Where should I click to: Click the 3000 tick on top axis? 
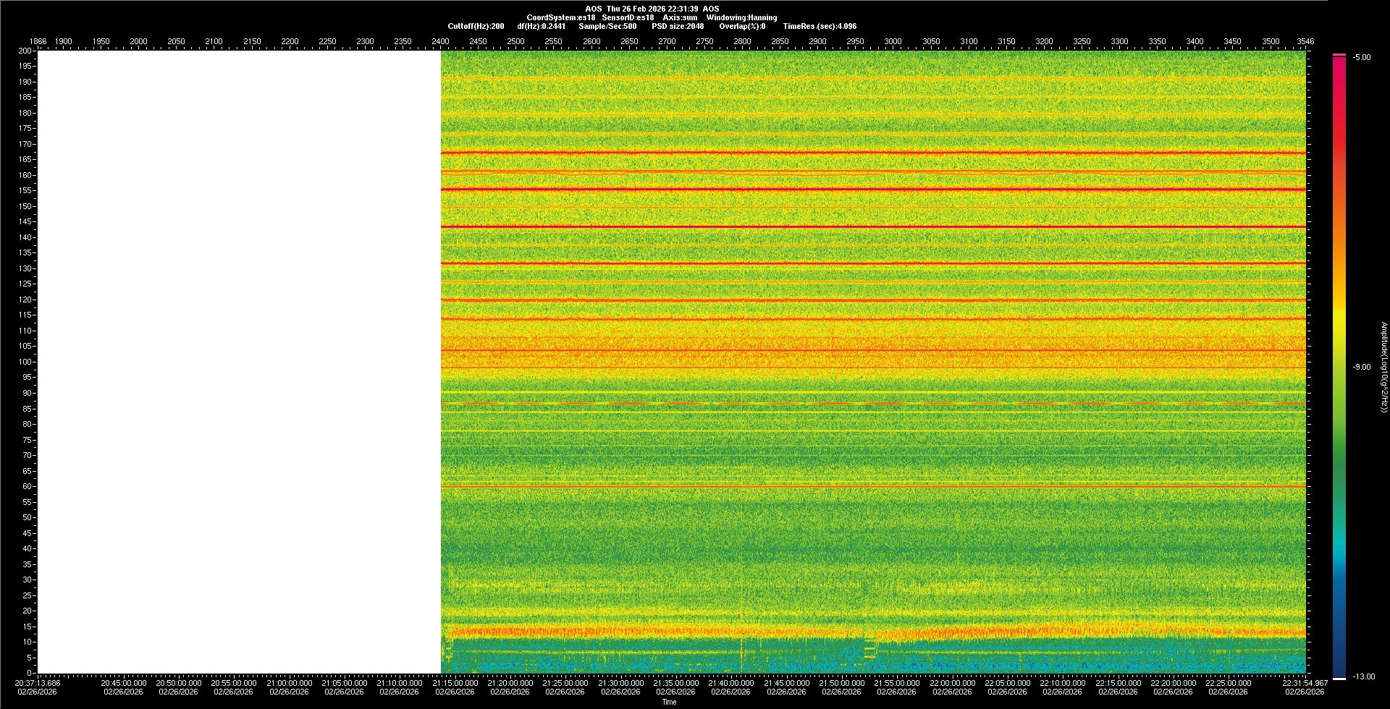click(893, 41)
